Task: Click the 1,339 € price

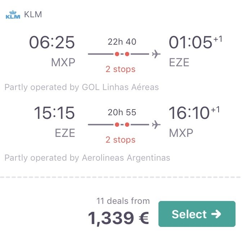Action: [118, 218]
